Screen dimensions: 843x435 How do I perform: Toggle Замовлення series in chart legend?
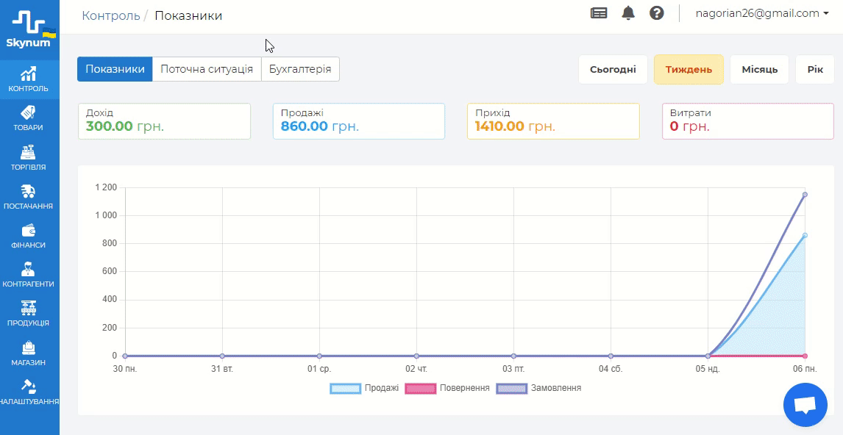pos(539,388)
